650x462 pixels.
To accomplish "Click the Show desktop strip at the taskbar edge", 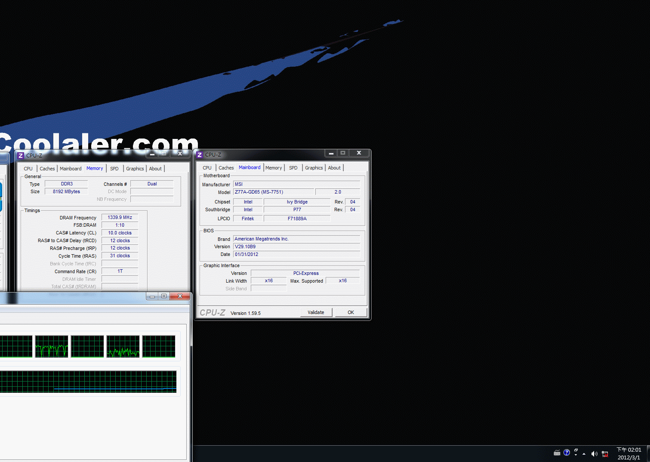I will pos(648,454).
